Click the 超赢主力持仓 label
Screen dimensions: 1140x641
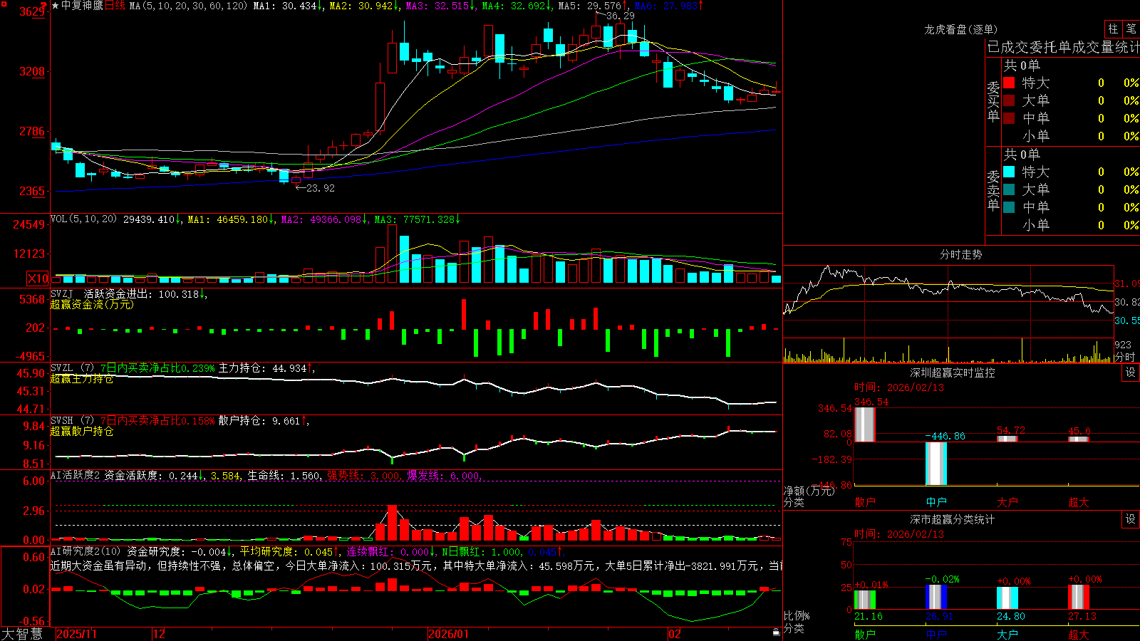[82, 378]
